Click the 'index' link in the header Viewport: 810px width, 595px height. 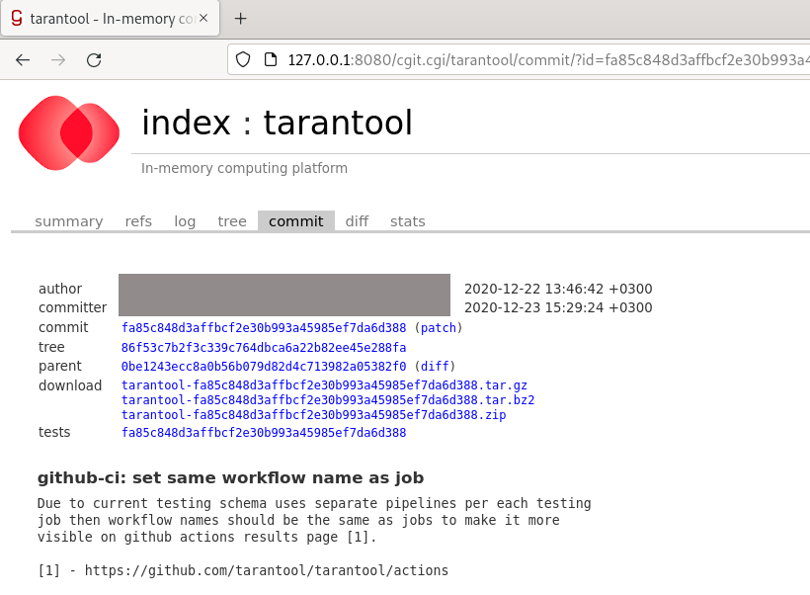(186, 123)
